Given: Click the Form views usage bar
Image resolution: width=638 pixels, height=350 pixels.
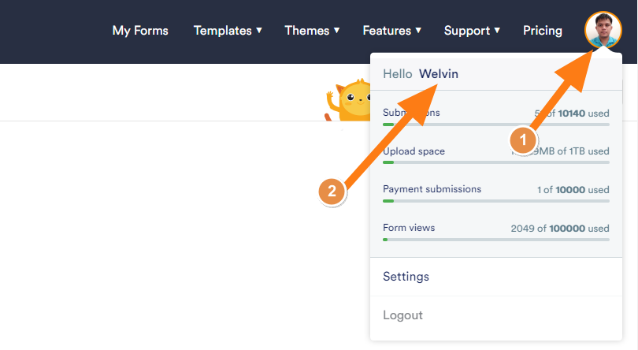Looking at the screenshot, I should pos(496,239).
